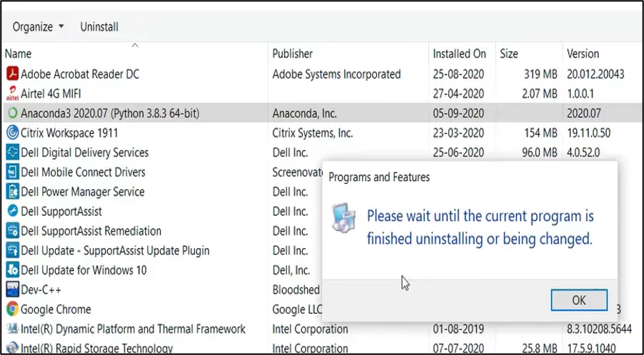
Task: Select Citrix Workspace 1911 program name
Action: [69, 133]
